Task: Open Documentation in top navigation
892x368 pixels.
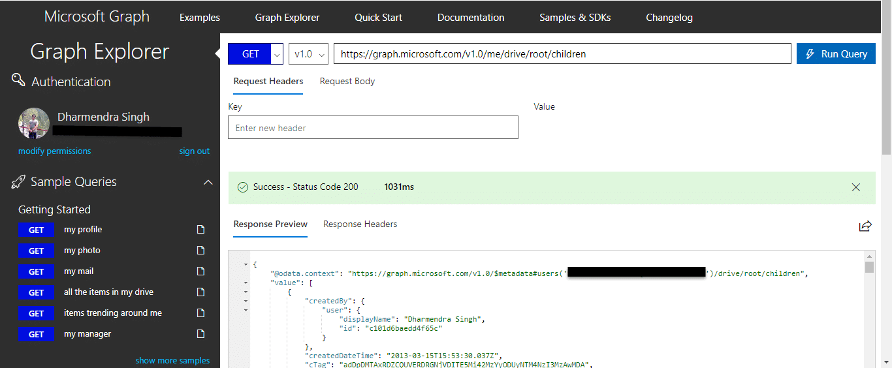Action: coord(471,18)
